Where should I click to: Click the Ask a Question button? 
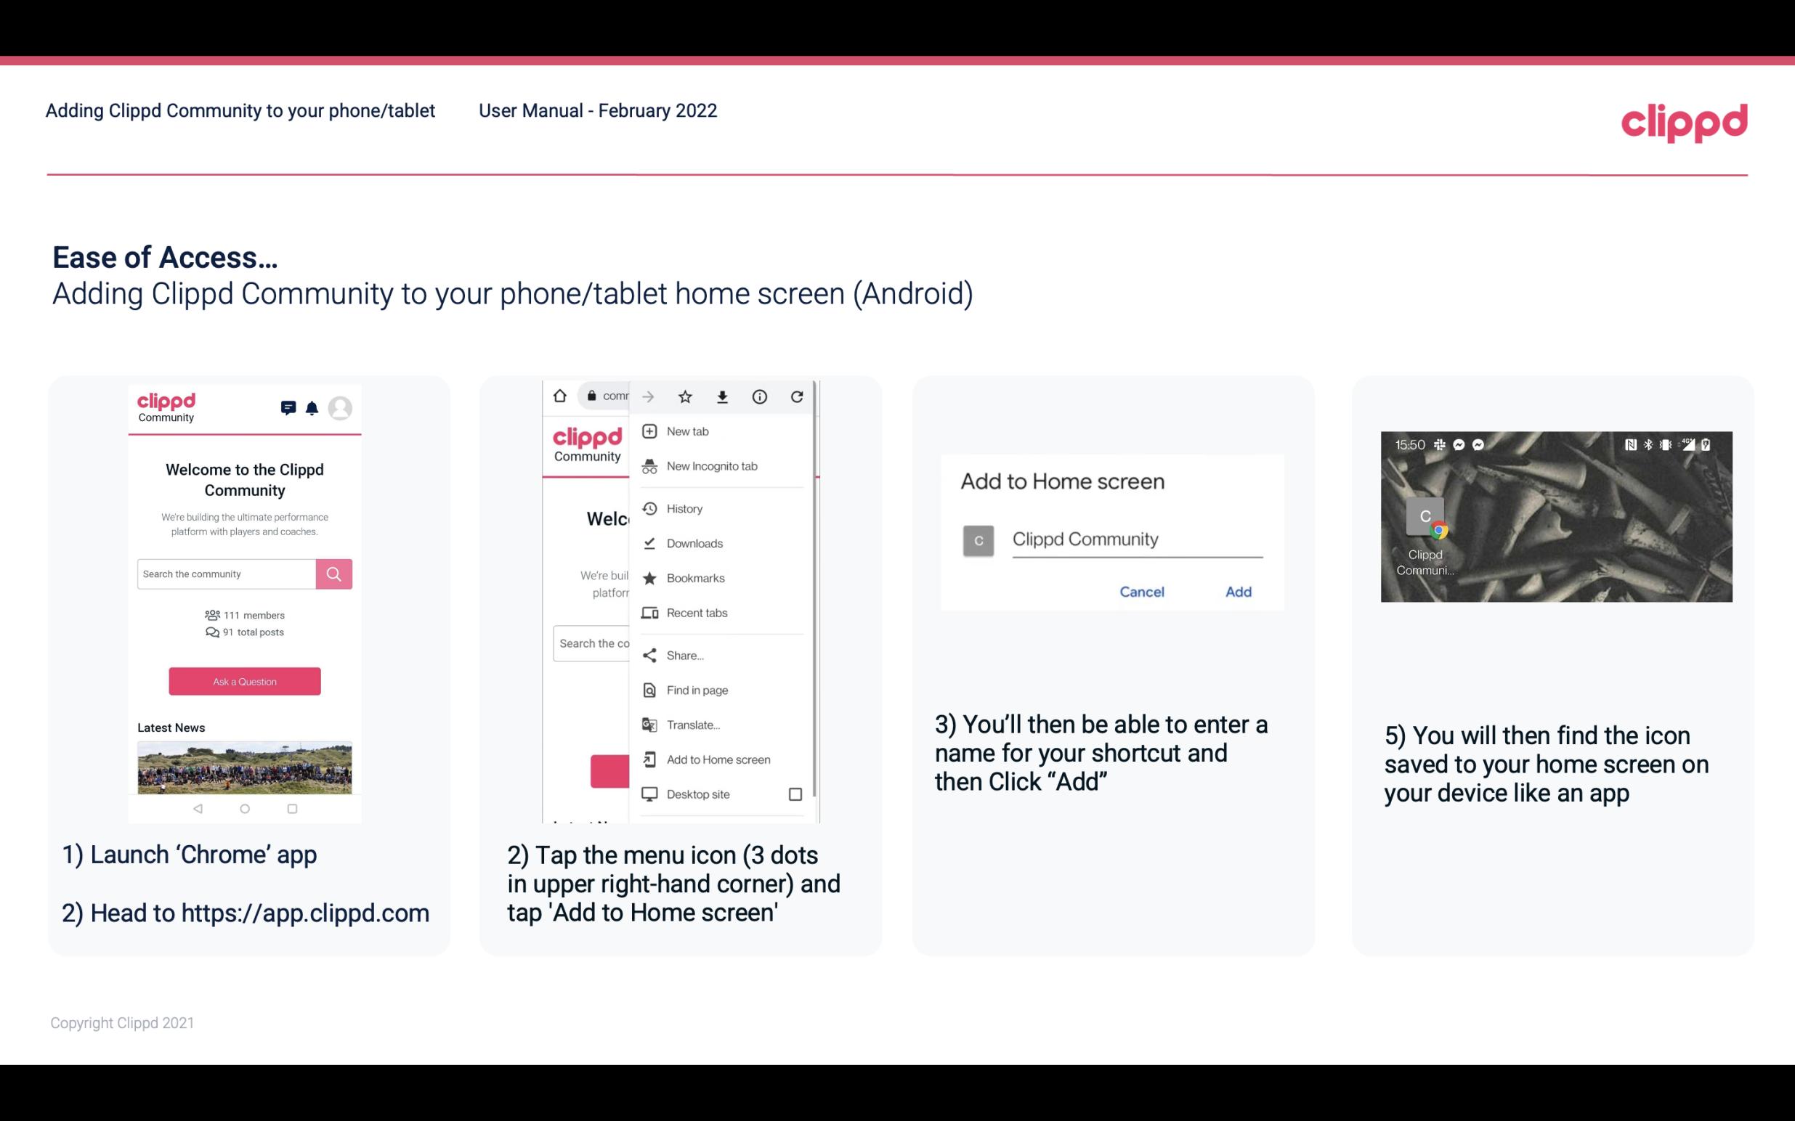tap(244, 680)
